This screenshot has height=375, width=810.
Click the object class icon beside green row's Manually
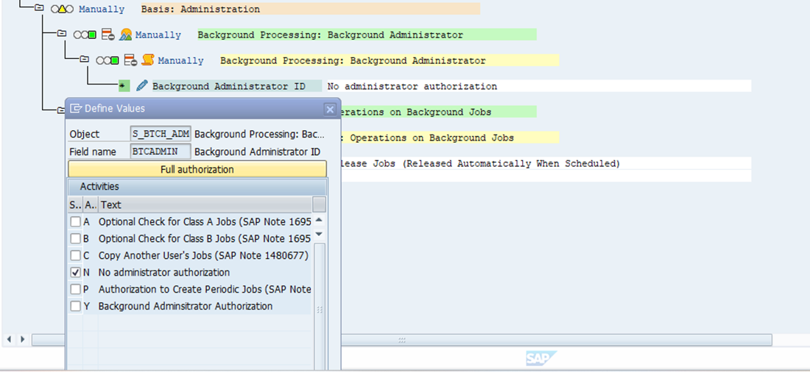pyautogui.click(x=125, y=35)
